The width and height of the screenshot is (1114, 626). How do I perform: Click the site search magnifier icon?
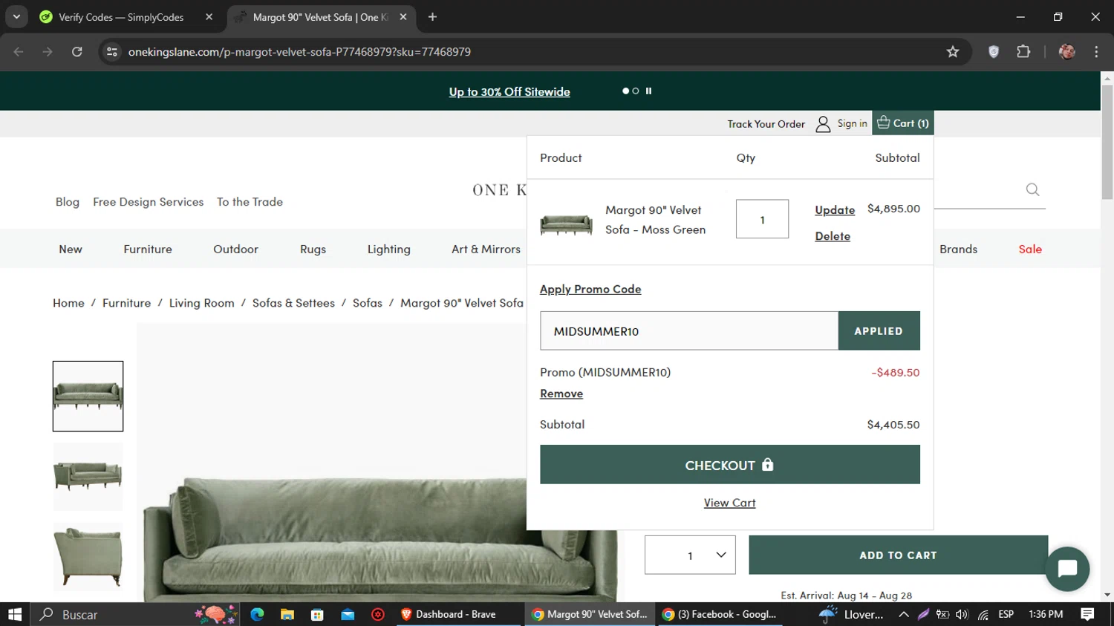(x=1032, y=189)
